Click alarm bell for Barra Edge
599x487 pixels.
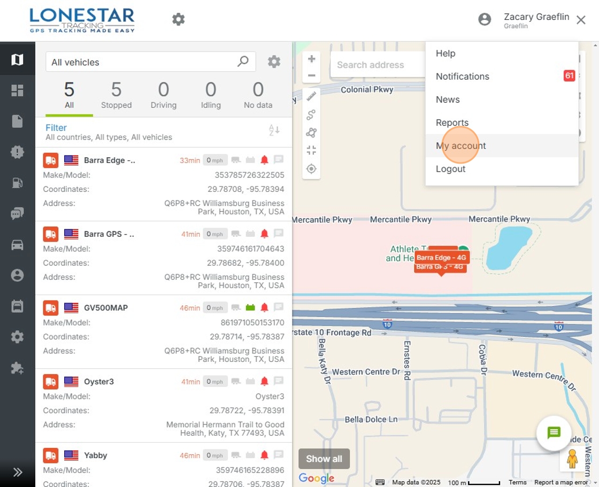tap(264, 160)
